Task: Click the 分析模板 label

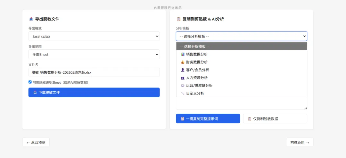Action: point(183,29)
